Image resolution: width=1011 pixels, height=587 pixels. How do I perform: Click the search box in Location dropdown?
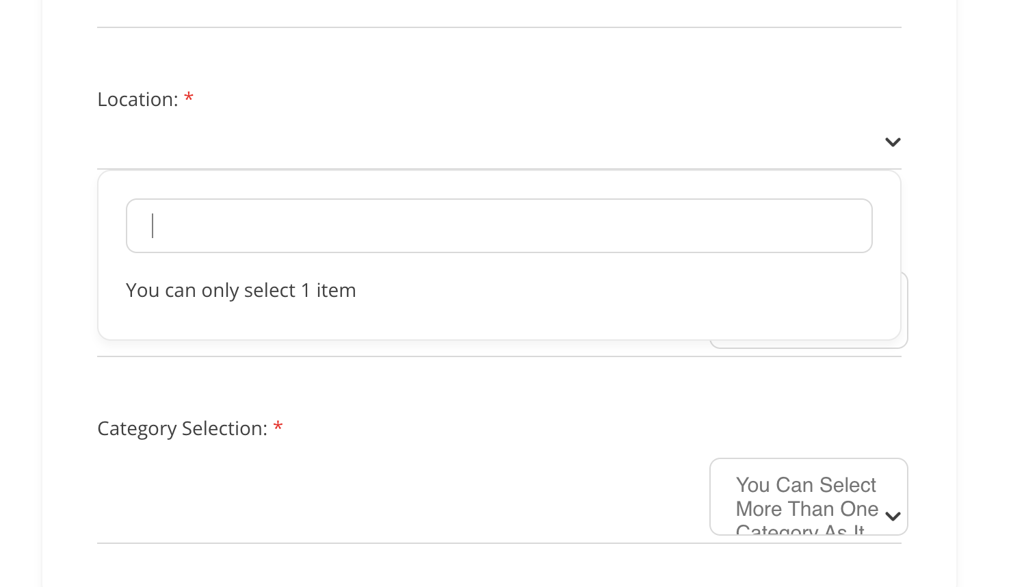499,226
